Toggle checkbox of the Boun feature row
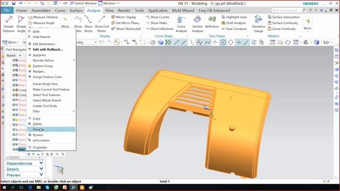This screenshot has width=340, height=191. tap(14, 100)
